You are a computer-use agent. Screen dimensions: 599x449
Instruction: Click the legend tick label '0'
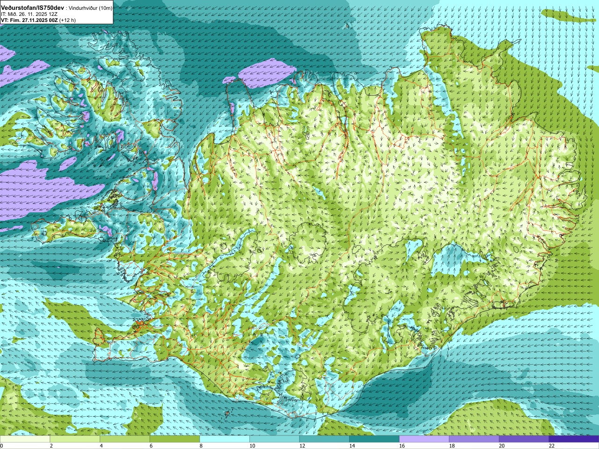pyautogui.click(x=2, y=446)
